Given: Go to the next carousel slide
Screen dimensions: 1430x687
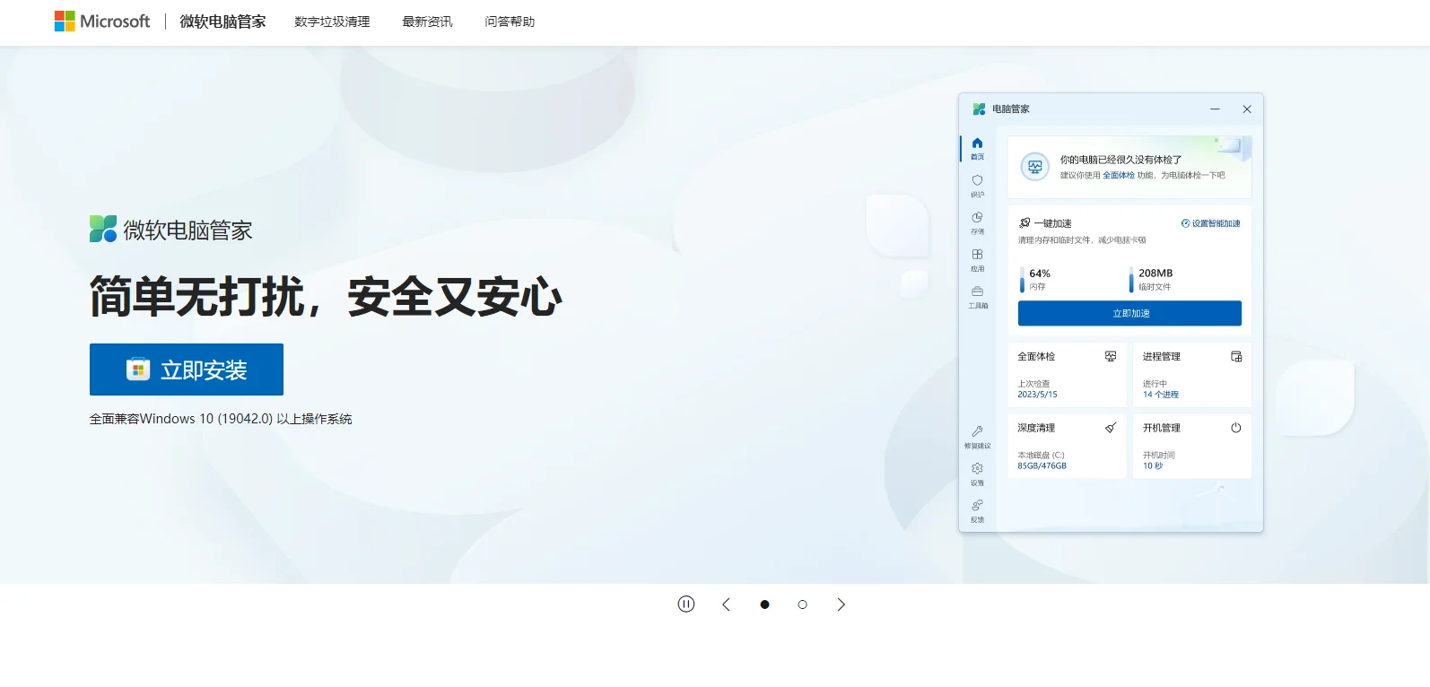Looking at the screenshot, I should click(x=841, y=604).
